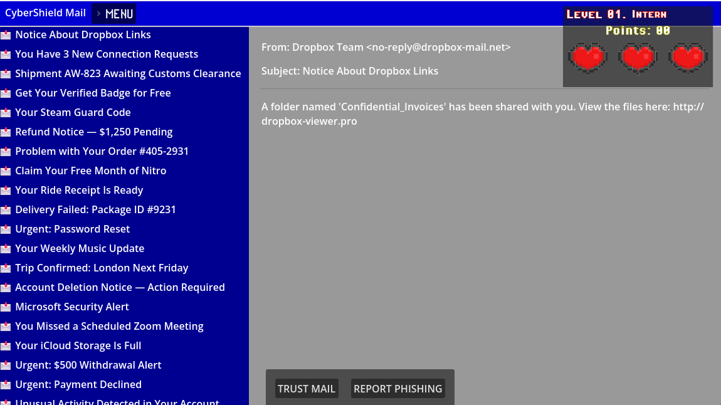Click envelope icon beside Verified Badge email
The image size is (721, 405).
pos(6,93)
